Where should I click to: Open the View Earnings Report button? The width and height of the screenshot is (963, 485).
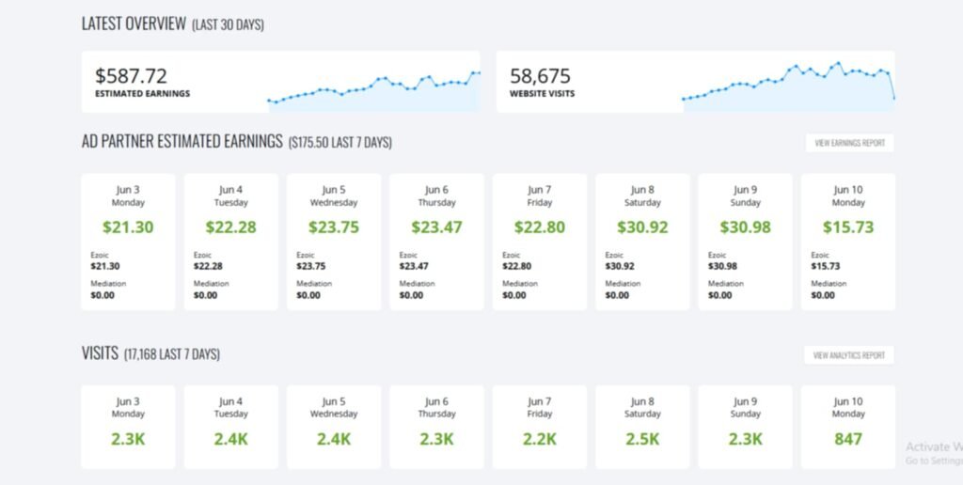click(x=849, y=143)
